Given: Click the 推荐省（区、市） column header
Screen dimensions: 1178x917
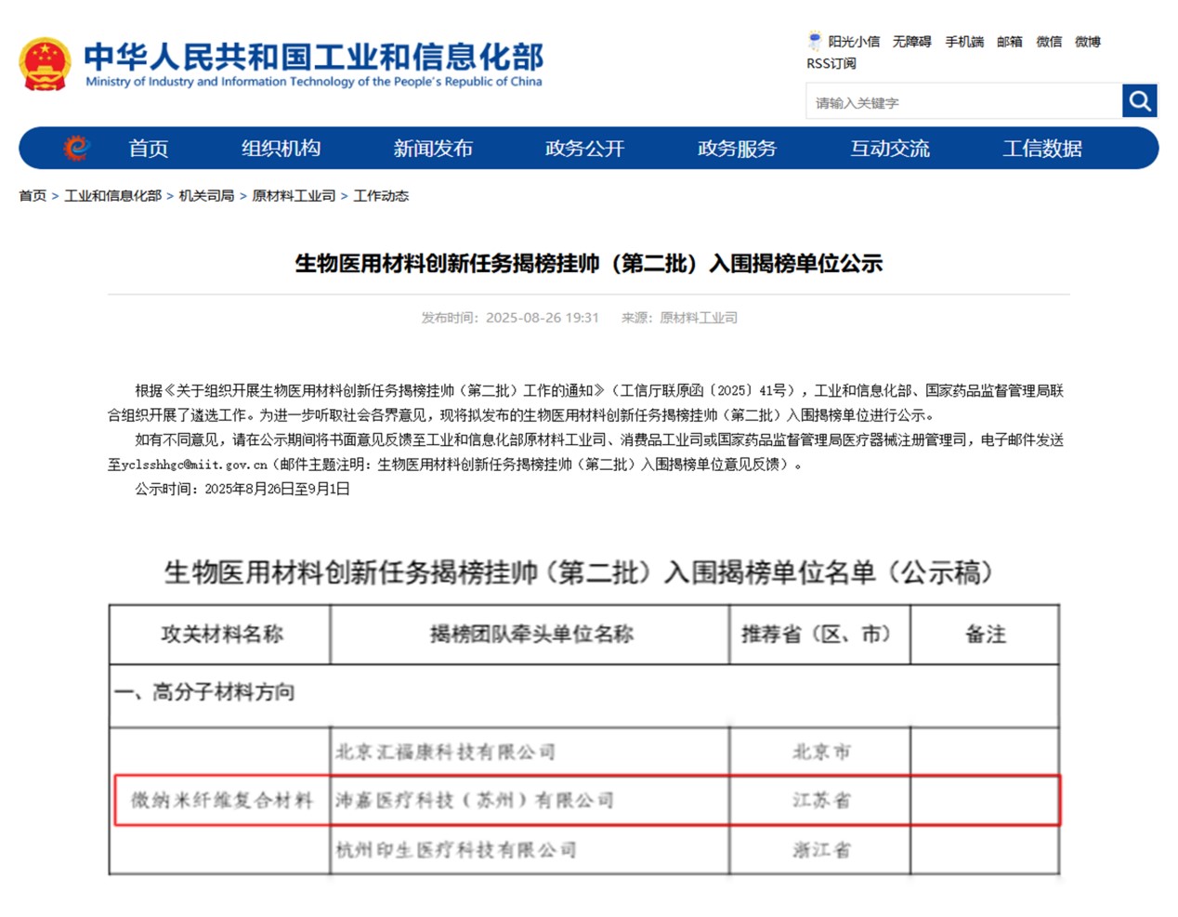Looking at the screenshot, I should [819, 635].
